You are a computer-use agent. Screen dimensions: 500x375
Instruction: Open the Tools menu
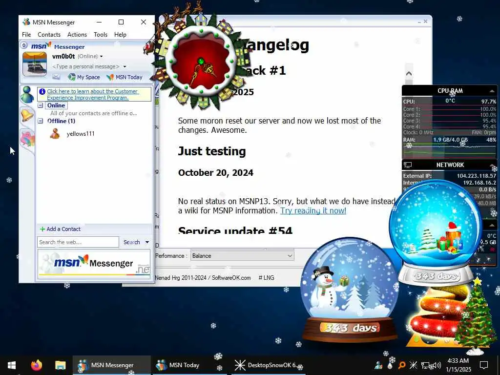click(101, 35)
